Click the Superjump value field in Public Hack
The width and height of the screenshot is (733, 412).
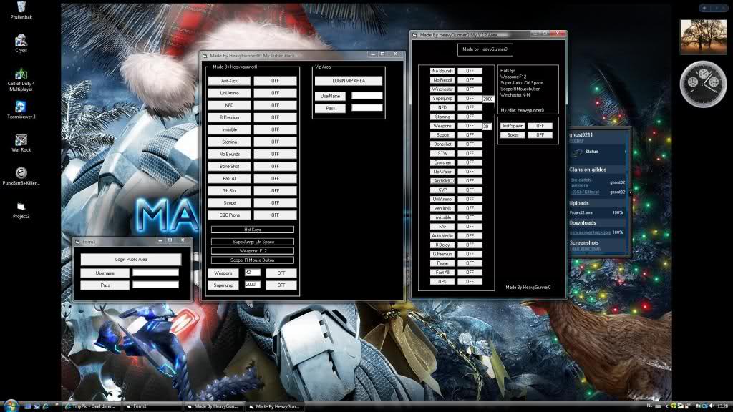pyautogui.click(x=253, y=285)
